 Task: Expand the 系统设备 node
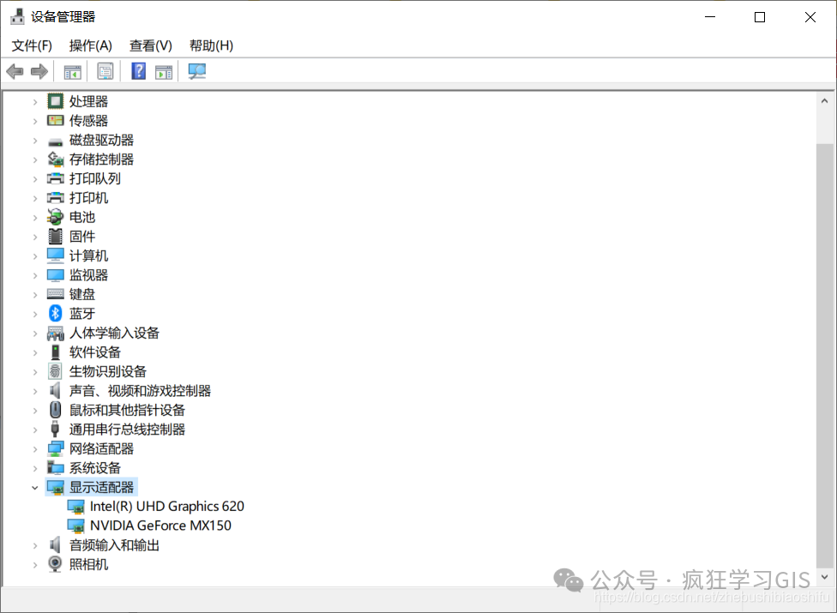tap(35, 468)
